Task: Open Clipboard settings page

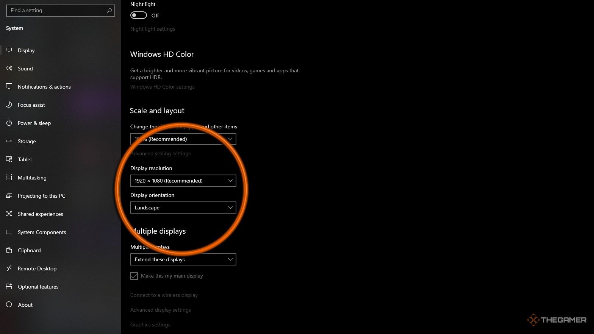Action: point(61,250)
